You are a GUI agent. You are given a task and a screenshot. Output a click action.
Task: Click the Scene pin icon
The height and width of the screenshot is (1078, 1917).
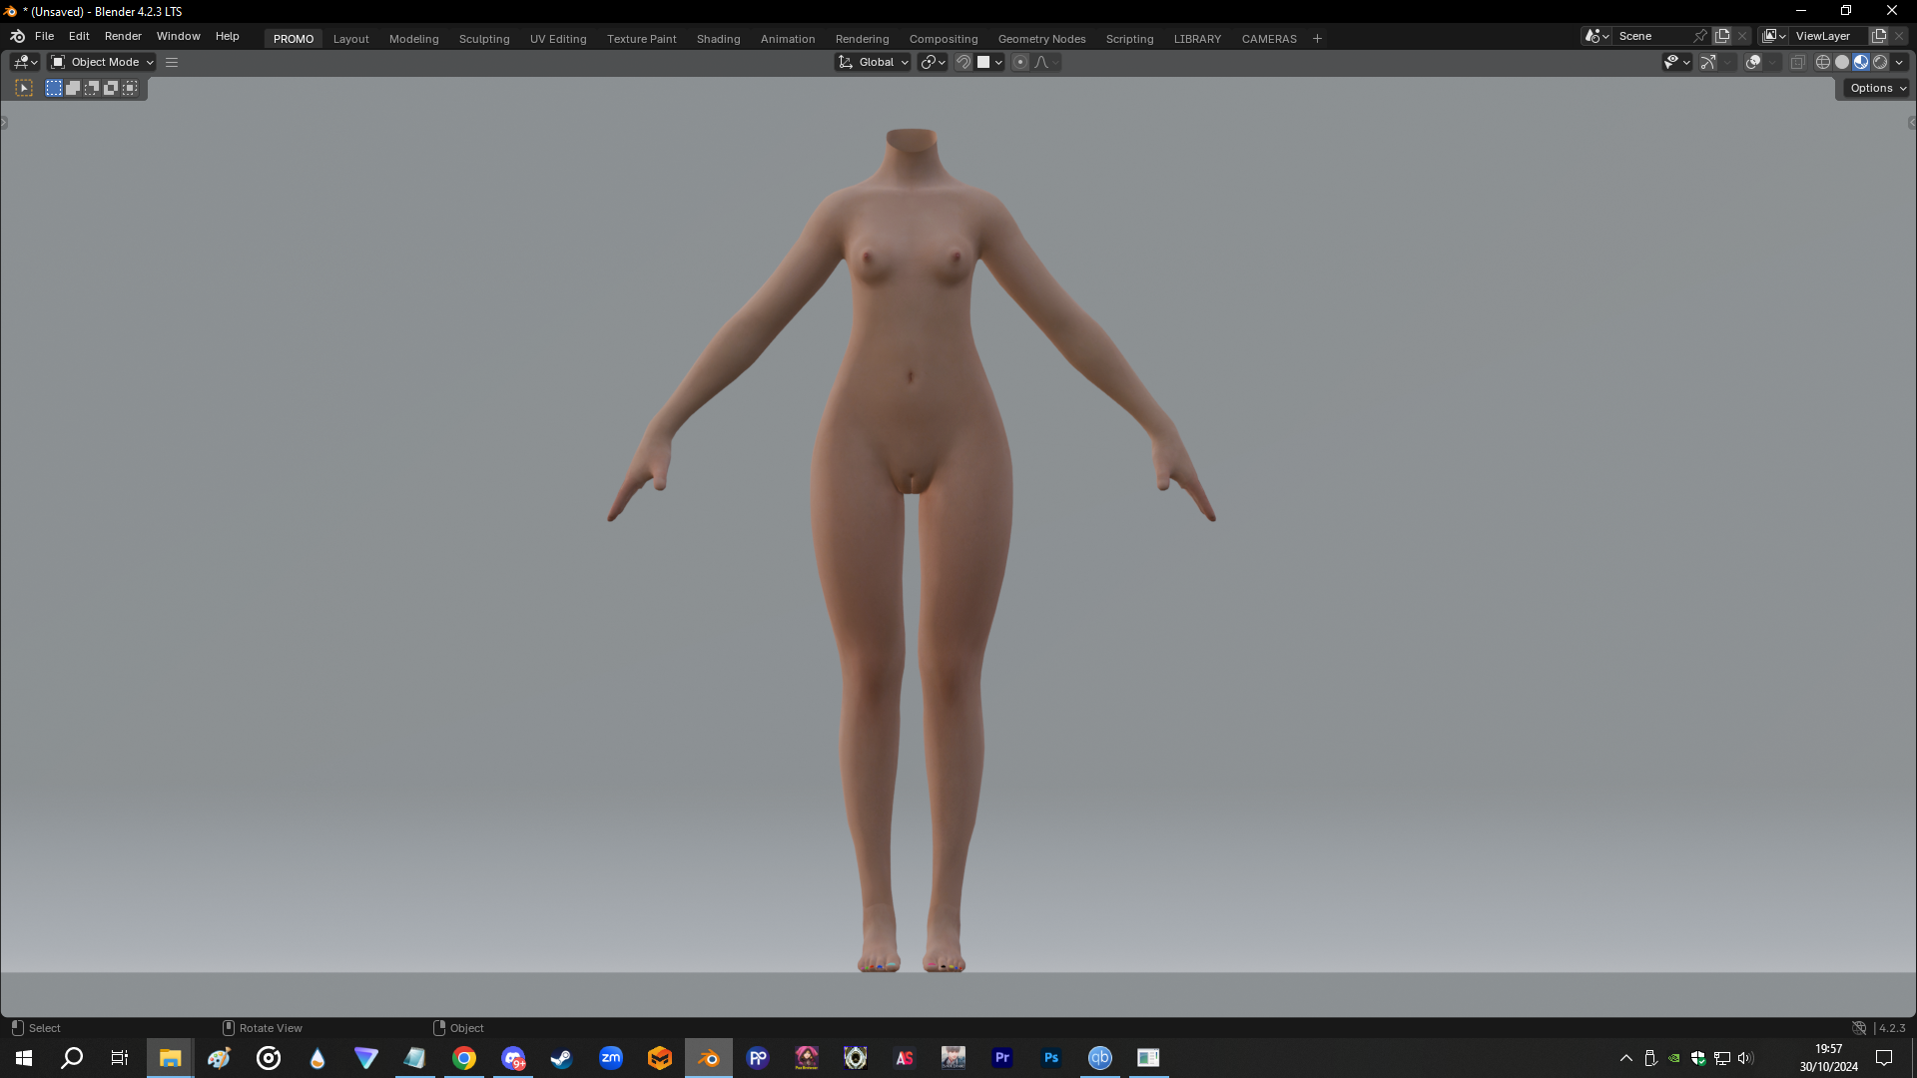(1700, 36)
